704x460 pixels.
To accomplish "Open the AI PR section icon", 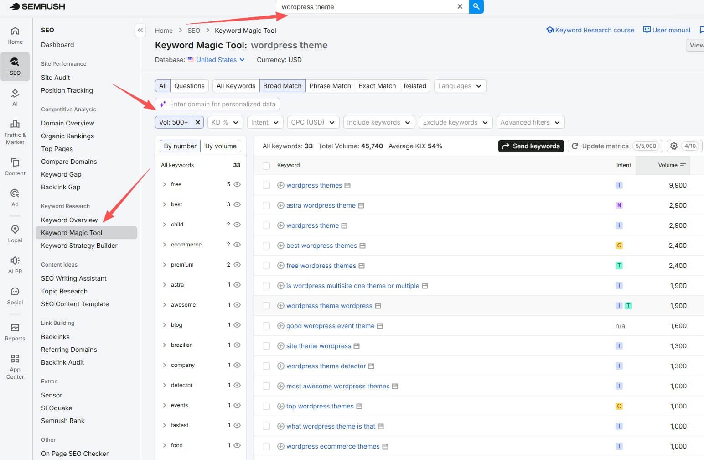I will 15,265.
